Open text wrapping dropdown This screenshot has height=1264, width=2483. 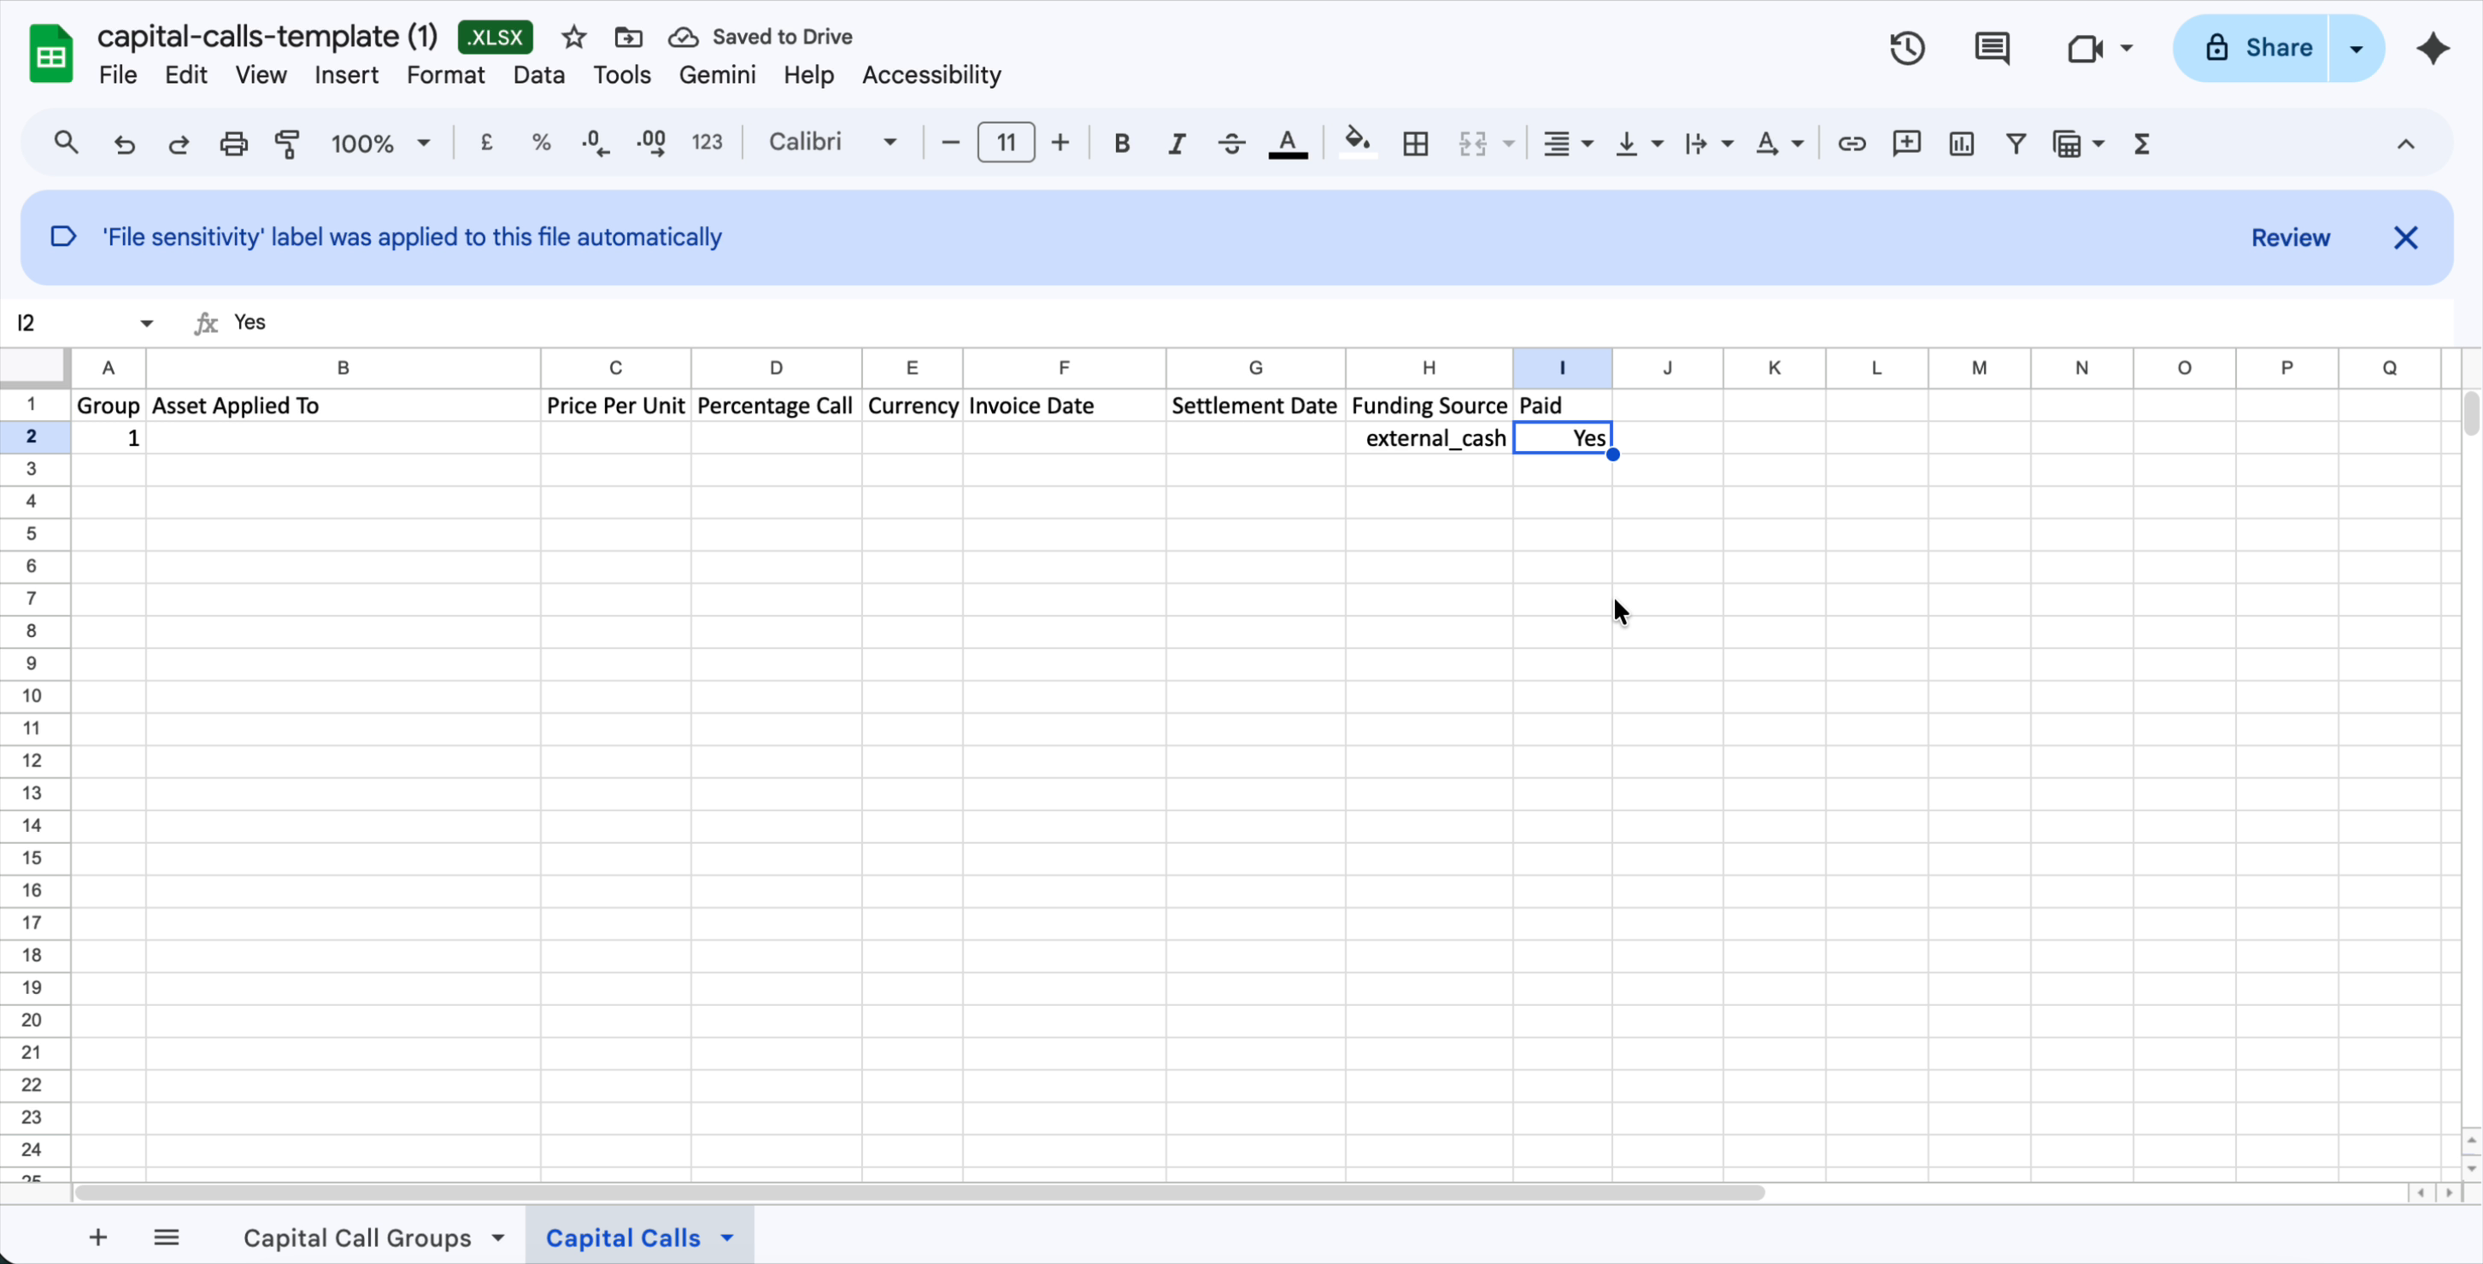coord(1708,143)
